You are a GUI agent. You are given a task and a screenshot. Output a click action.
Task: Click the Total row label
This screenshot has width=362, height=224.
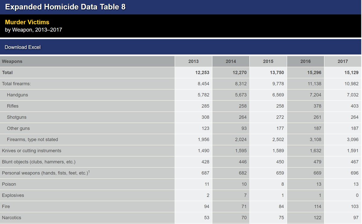tap(7, 72)
